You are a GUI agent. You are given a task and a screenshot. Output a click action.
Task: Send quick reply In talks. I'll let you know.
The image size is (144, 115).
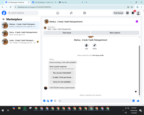click(x=62, y=77)
